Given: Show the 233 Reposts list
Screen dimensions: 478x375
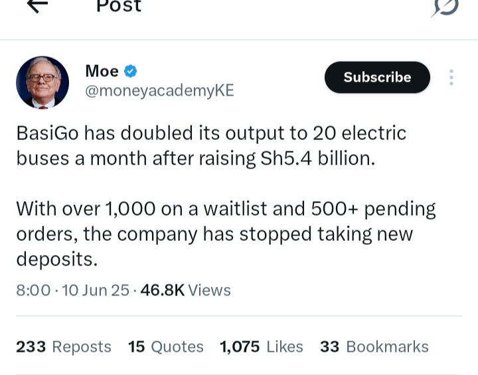Looking at the screenshot, I should 64,346.
